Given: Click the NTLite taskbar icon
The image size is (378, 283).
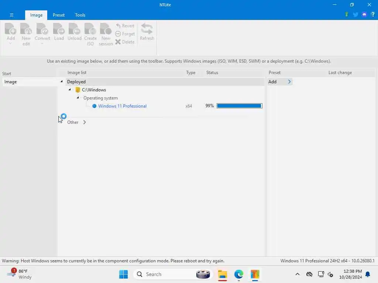Looking at the screenshot, I should (255, 274).
